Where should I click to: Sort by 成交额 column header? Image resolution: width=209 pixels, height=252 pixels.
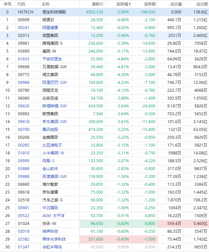point(202,4)
